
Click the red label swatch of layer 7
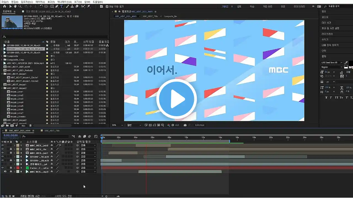pos(18,168)
